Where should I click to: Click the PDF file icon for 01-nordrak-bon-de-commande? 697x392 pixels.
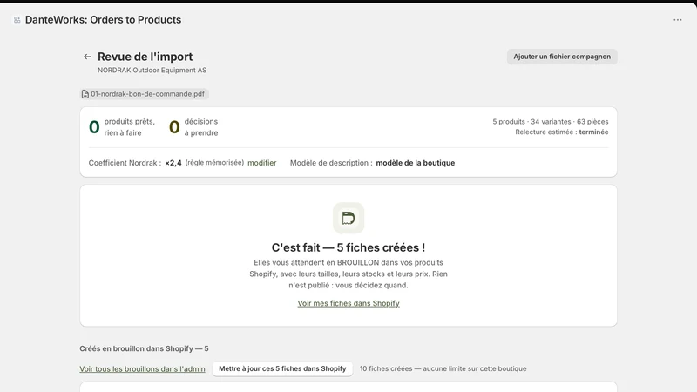[85, 94]
